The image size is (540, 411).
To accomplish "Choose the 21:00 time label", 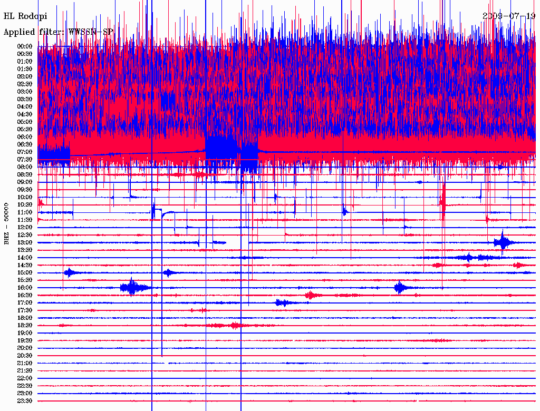I will tap(25, 363).
